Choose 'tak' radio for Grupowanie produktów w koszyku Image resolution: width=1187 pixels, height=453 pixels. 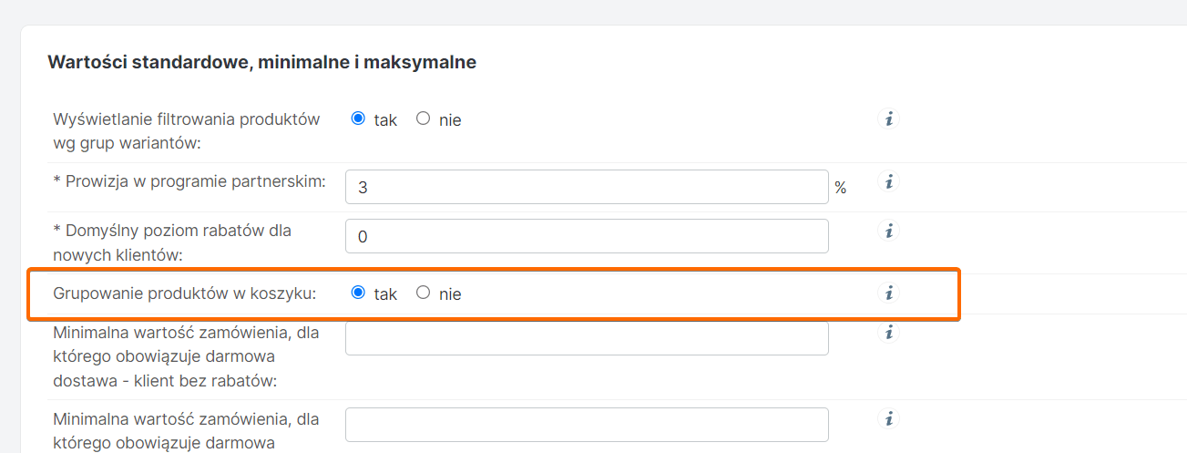click(358, 293)
